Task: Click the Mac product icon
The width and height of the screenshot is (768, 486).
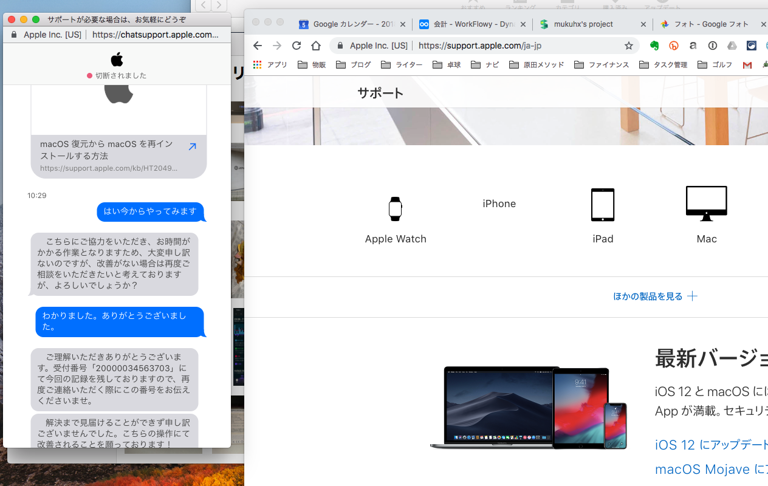Action: pos(707,204)
